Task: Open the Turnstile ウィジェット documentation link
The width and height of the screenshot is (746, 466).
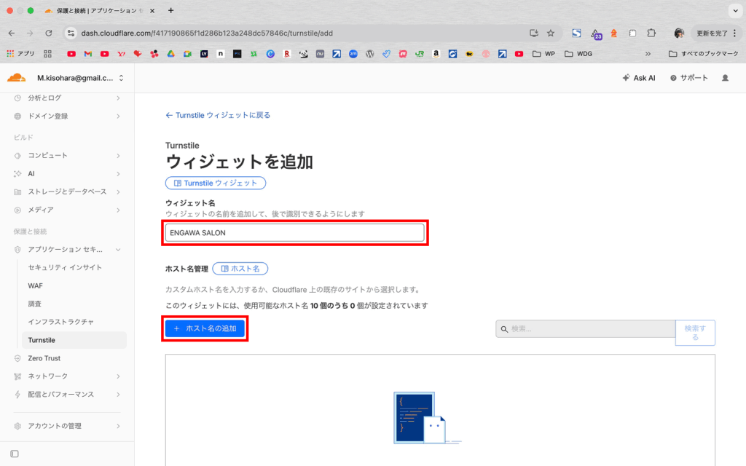Action: (216, 183)
